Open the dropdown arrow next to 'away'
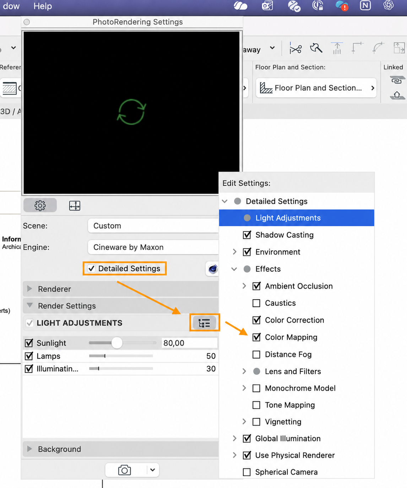The height and width of the screenshot is (488, 407). pos(272,48)
